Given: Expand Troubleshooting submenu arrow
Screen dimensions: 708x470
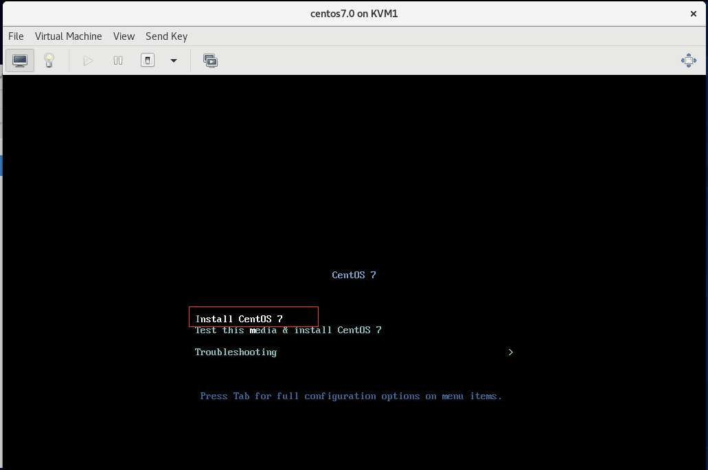Looking at the screenshot, I should pyautogui.click(x=511, y=352).
